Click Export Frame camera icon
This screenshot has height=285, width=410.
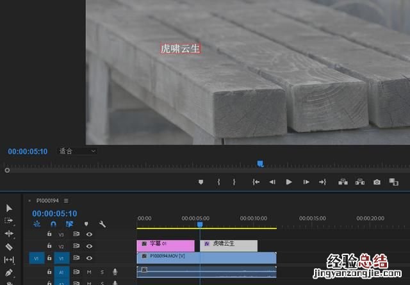click(x=377, y=182)
